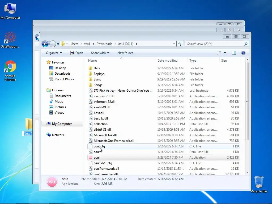Click scrollbar down arrow in file list
The height and width of the screenshot is (204, 272).
(247, 173)
